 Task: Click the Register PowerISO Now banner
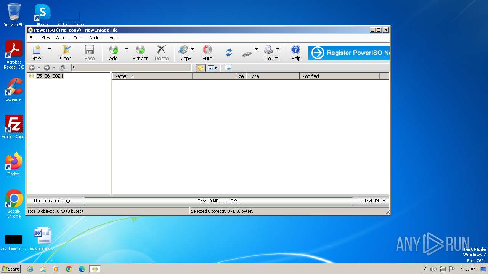(x=349, y=53)
